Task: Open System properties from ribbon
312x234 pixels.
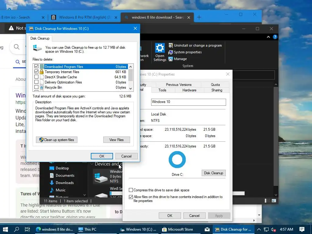Action: (x=185, y=52)
